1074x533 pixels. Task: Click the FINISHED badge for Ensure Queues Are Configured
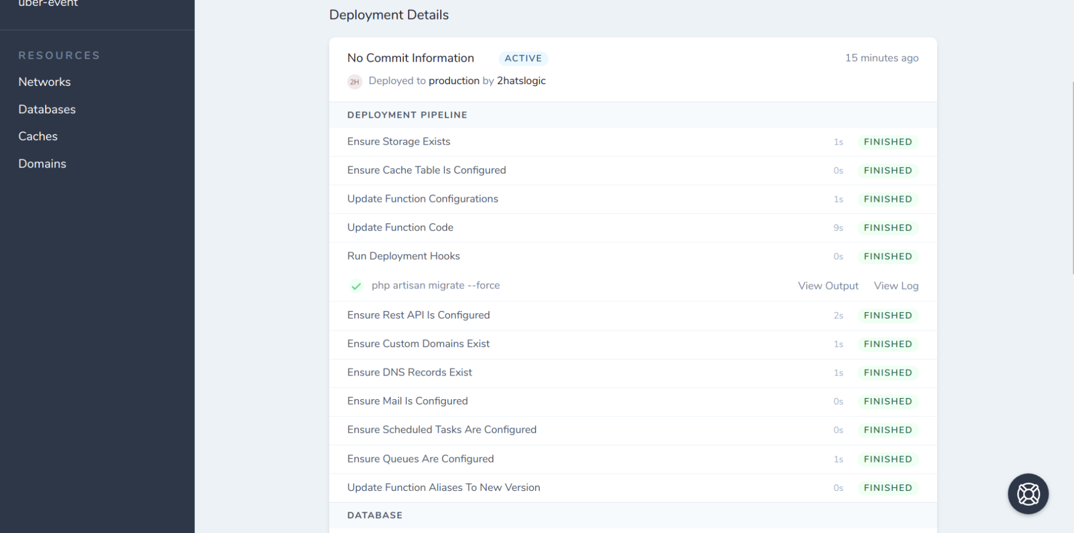[x=887, y=459]
